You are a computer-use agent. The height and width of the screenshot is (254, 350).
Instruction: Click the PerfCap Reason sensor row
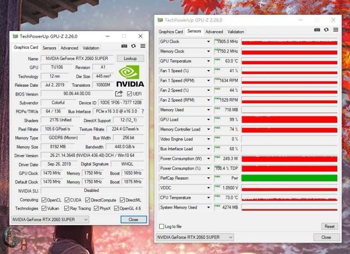tap(179, 178)
